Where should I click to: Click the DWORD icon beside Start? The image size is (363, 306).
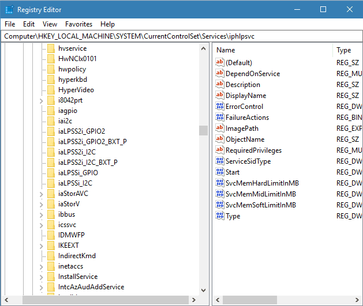(x=220, y=172)
